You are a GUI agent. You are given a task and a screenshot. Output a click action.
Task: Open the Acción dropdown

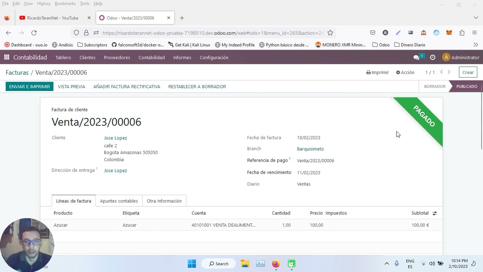[x=405, y=72]
